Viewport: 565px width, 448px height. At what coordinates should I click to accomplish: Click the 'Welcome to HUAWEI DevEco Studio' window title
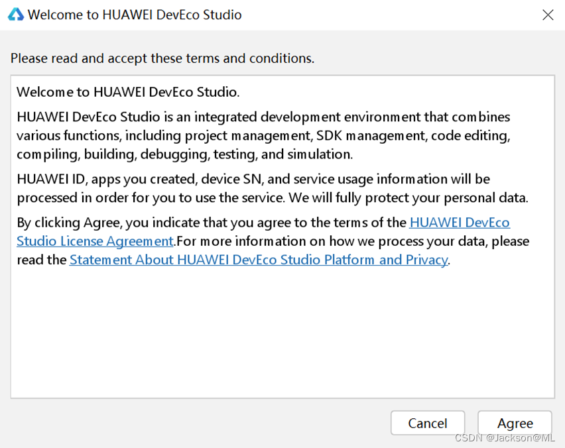(135, 15)
